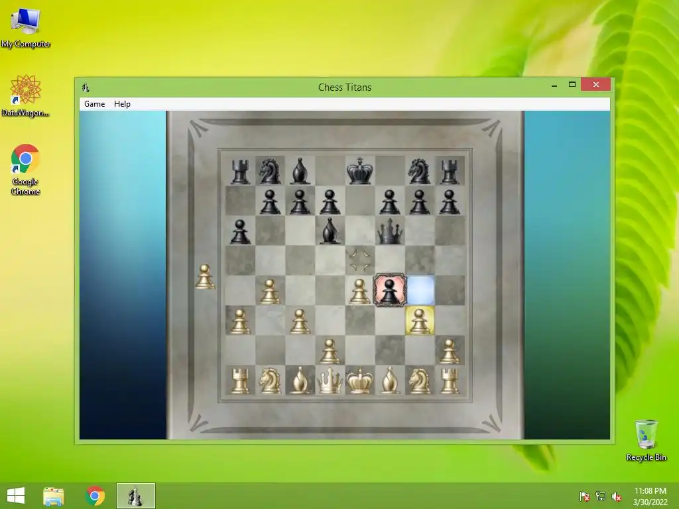Select the white pawn on c3
679x509 pixels.
point(300,321)
